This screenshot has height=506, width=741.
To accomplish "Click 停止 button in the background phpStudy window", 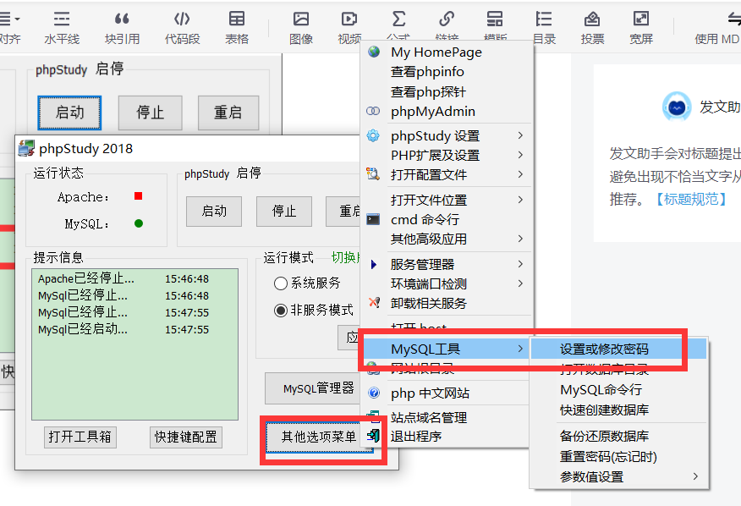I will click(x=151, y=113).
